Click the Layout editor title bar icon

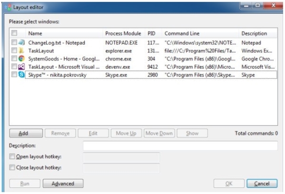tap(8, 7)
